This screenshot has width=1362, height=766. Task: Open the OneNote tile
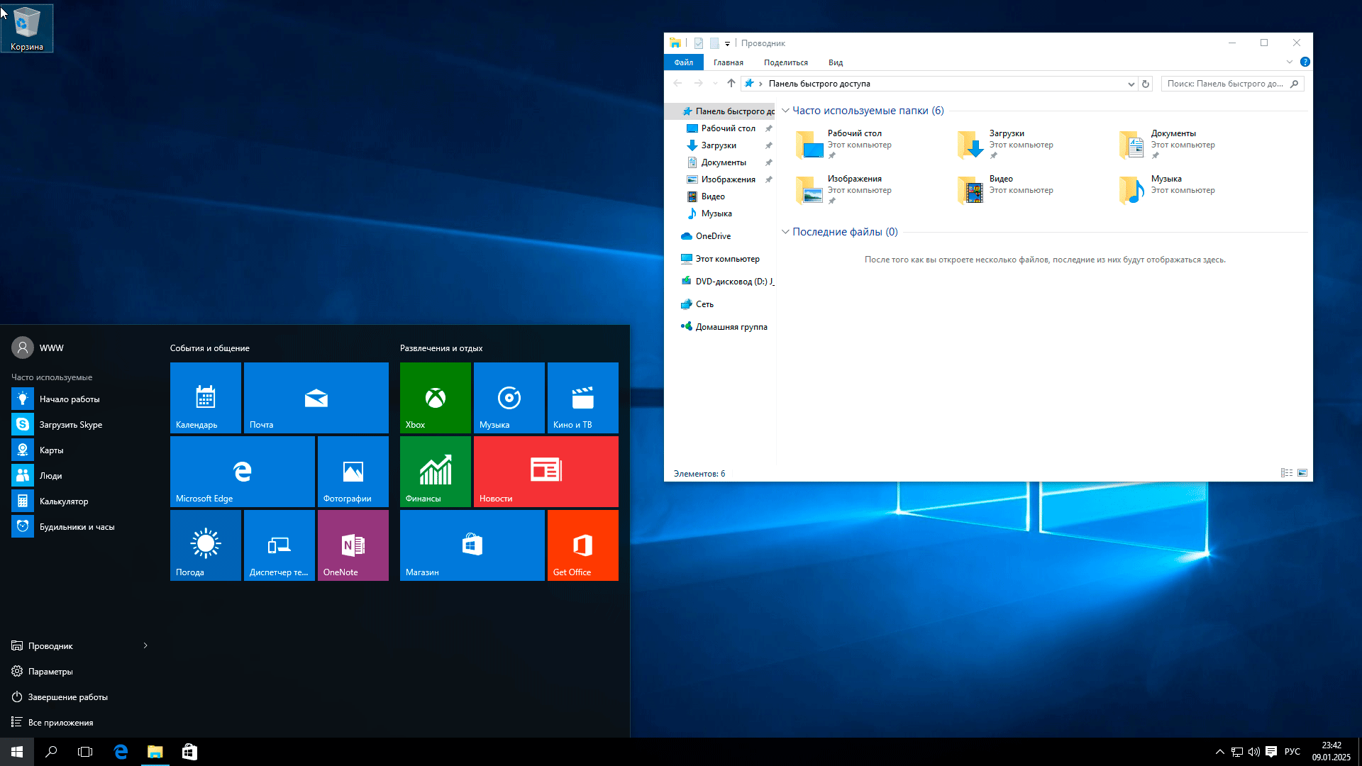click(x=353, y=545)
